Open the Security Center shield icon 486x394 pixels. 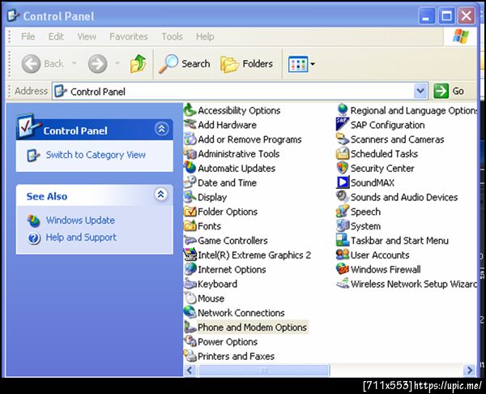tap(343, 168)
